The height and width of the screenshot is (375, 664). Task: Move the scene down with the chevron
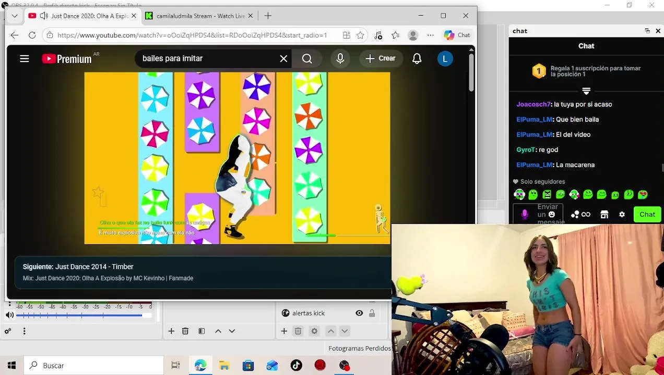[232, 331]
